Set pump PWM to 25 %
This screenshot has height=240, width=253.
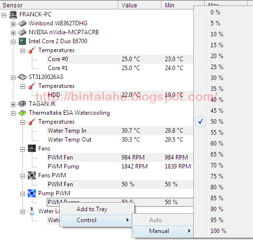223,67
